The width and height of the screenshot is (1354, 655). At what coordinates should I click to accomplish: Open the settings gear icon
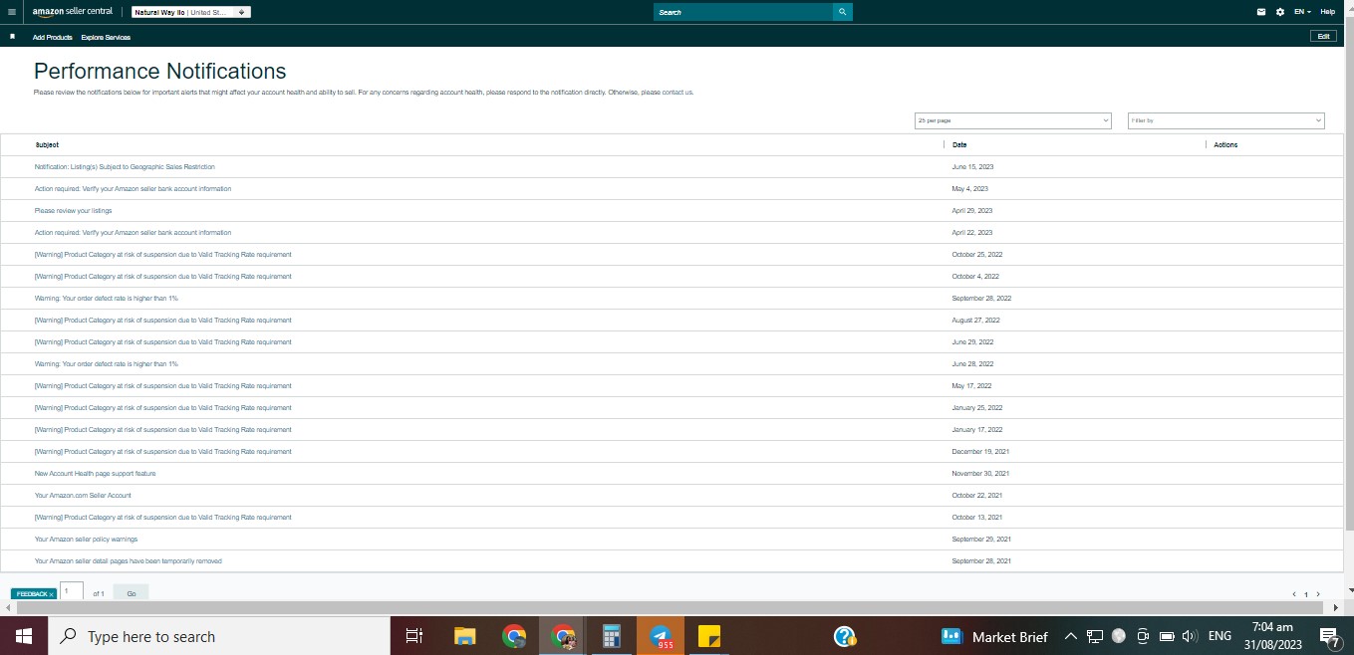(1280, 12)
